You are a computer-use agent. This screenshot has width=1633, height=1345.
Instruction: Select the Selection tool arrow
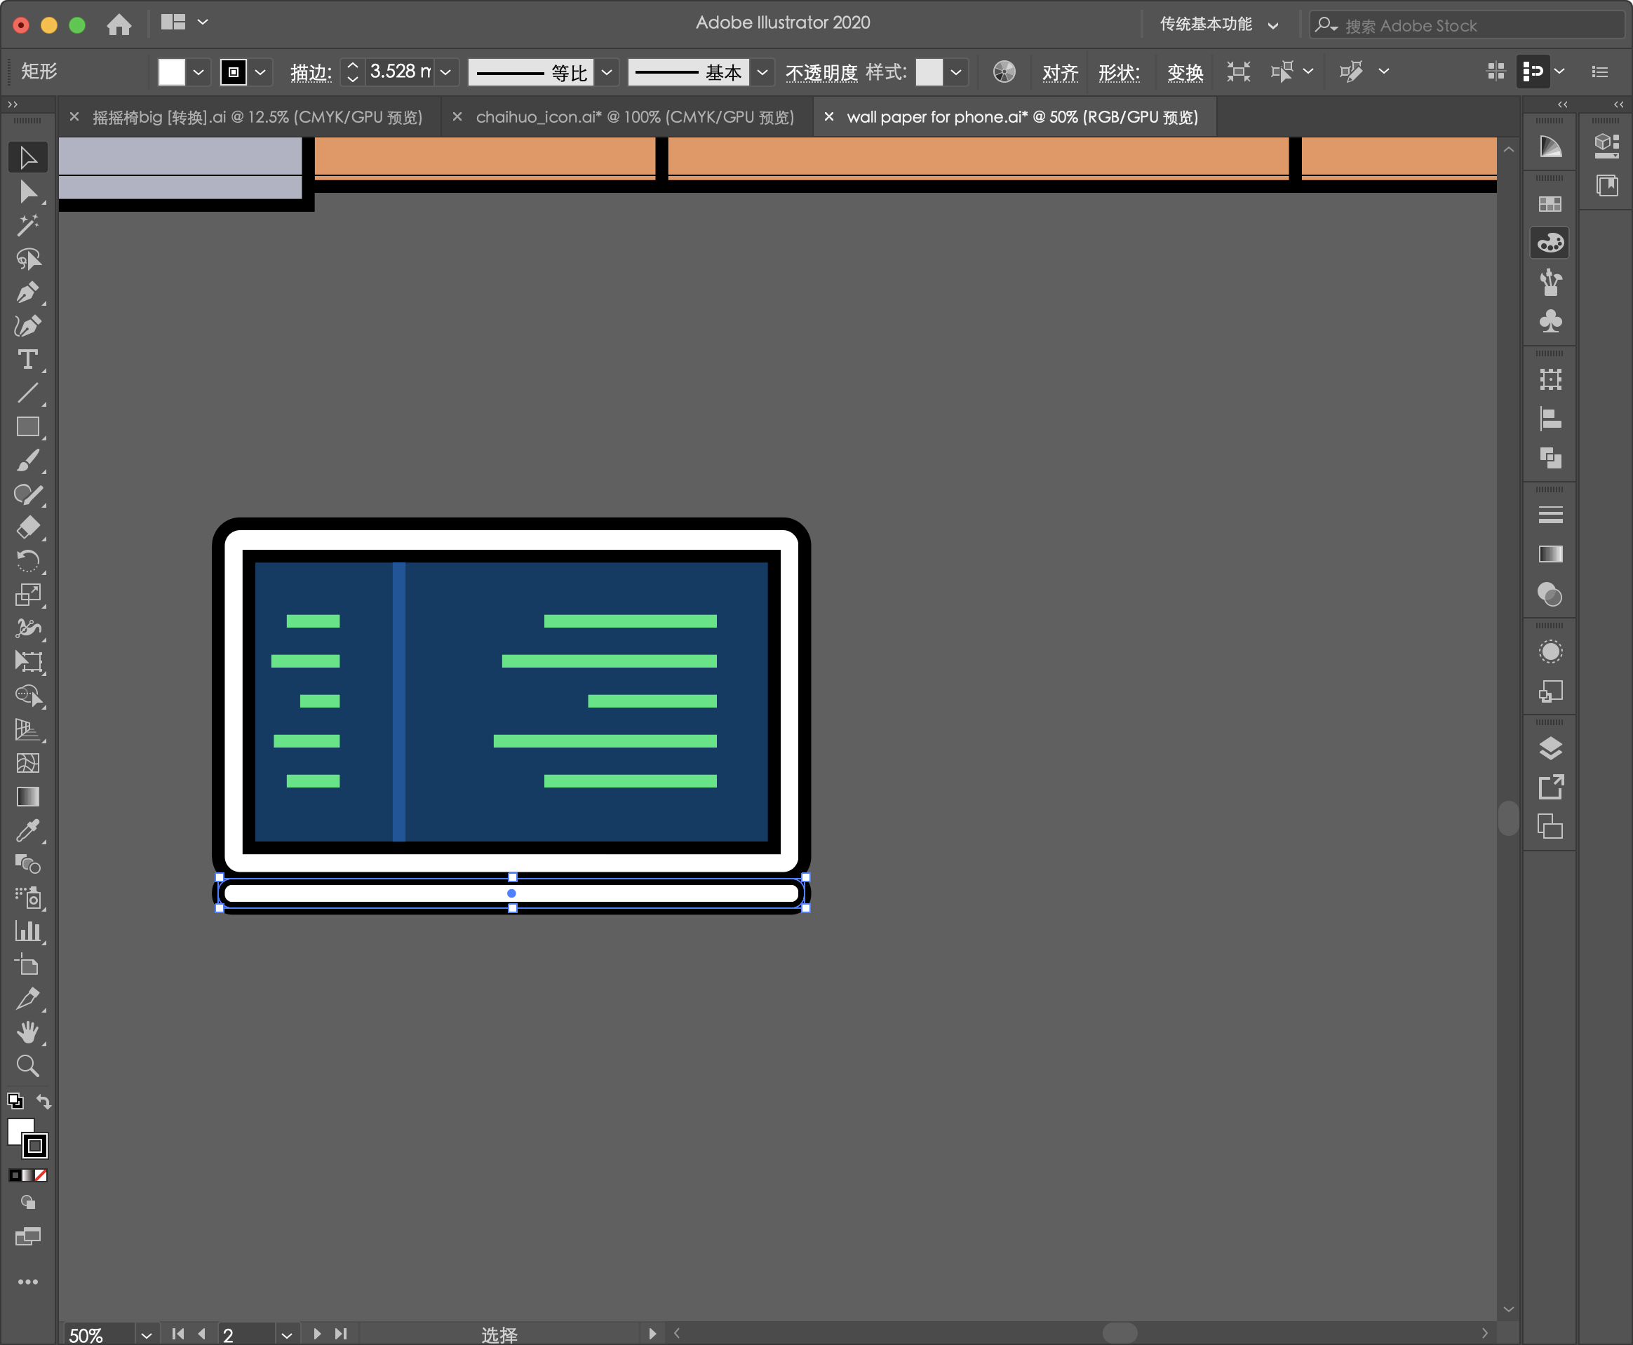[x=28, y=157]
